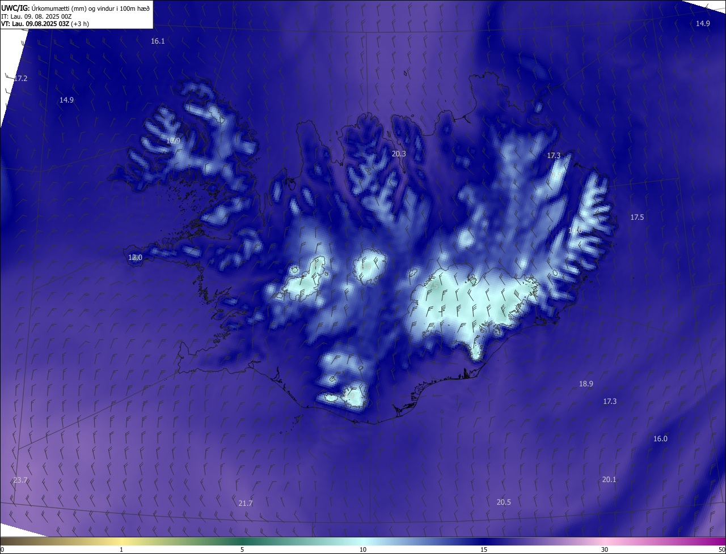
Task: Click the initial time line "IT: Lau. 09. 08. 2025 00Z"
Action: pyautogui.click(x=36, y=16)
